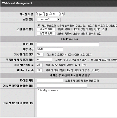Click inside the div align=center textarea
This screenshot has width=117, height=118.
[x=77, y=103]
